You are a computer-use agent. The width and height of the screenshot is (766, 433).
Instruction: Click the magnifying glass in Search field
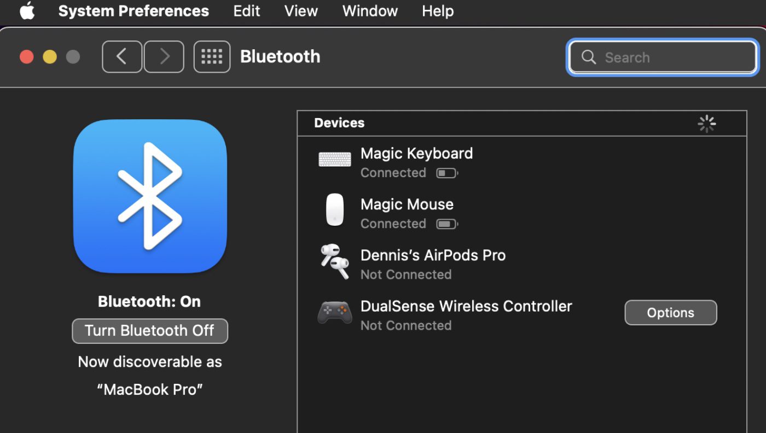[589, 57]
